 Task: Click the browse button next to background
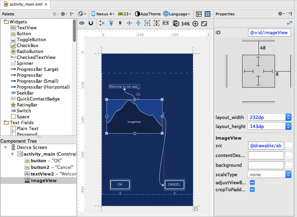[289, 165]
